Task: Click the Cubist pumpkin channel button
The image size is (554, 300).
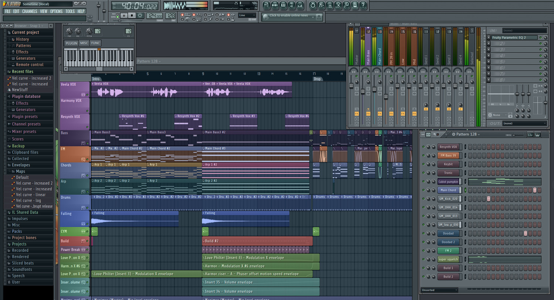Action: click(x=448, y=182)
